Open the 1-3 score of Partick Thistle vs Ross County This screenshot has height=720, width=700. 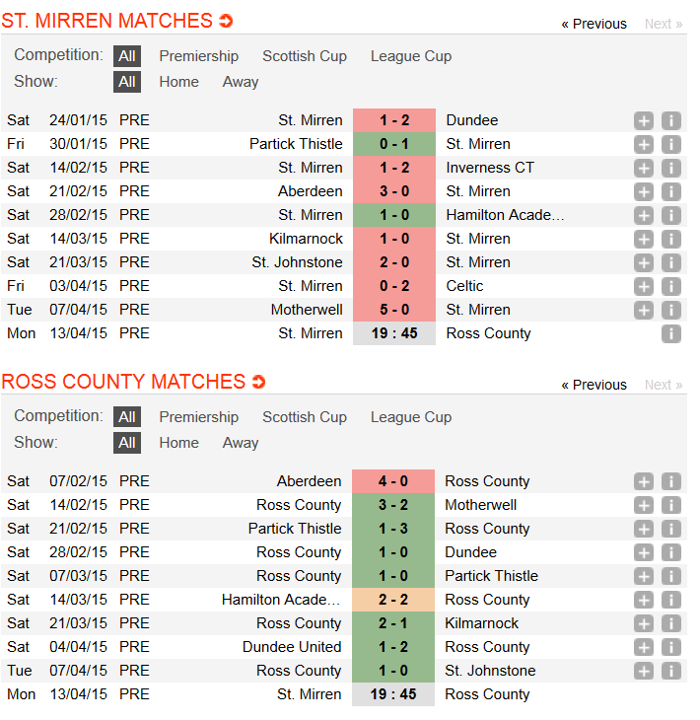[x=393, y=529]
